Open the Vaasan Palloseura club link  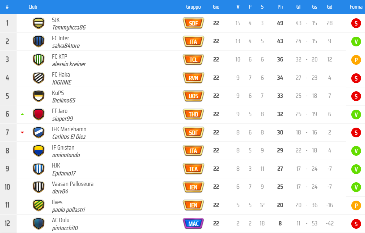point(72,184)
